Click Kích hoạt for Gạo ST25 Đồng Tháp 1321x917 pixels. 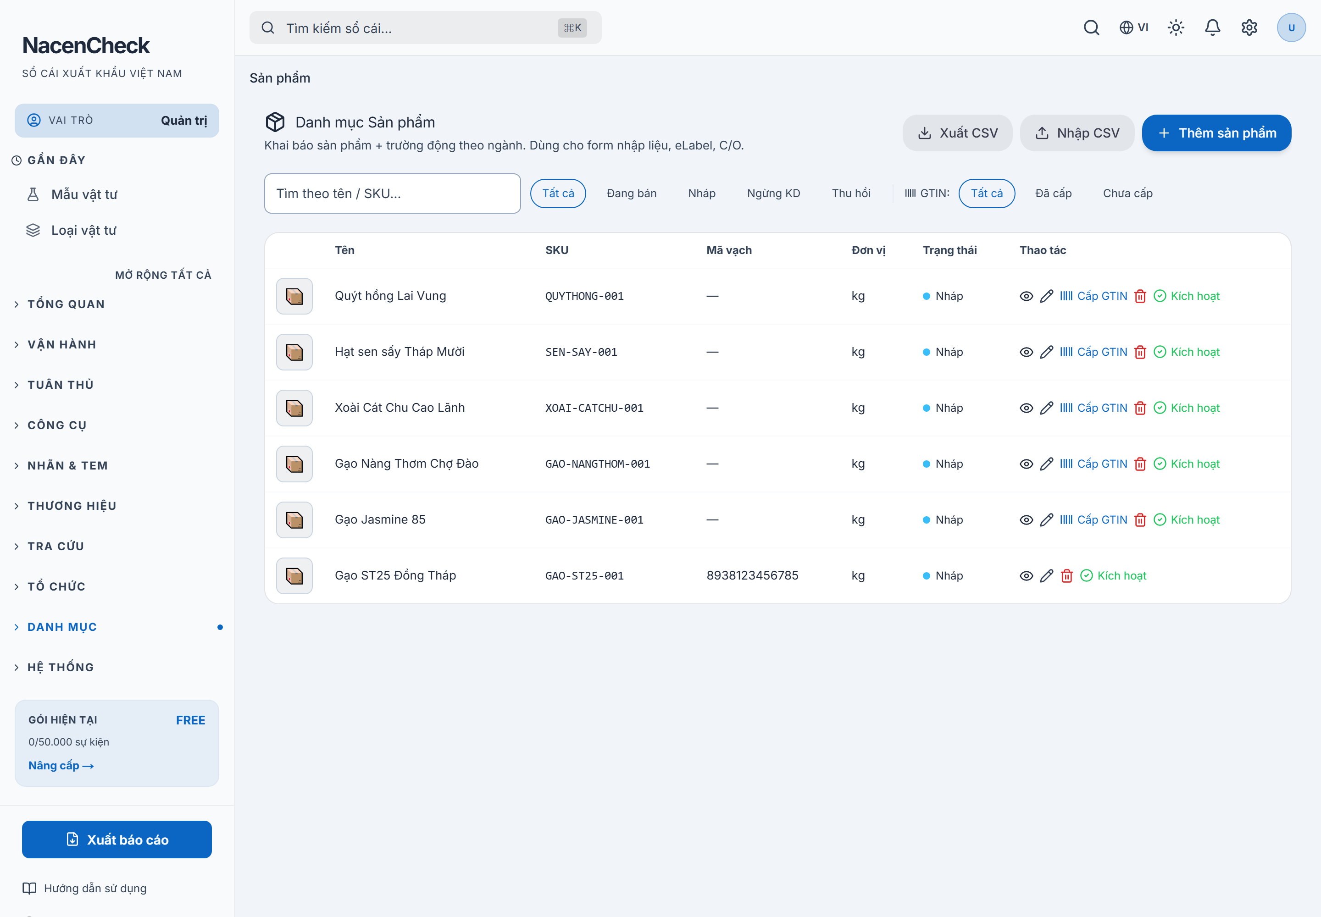click(x=1113, y=576)
